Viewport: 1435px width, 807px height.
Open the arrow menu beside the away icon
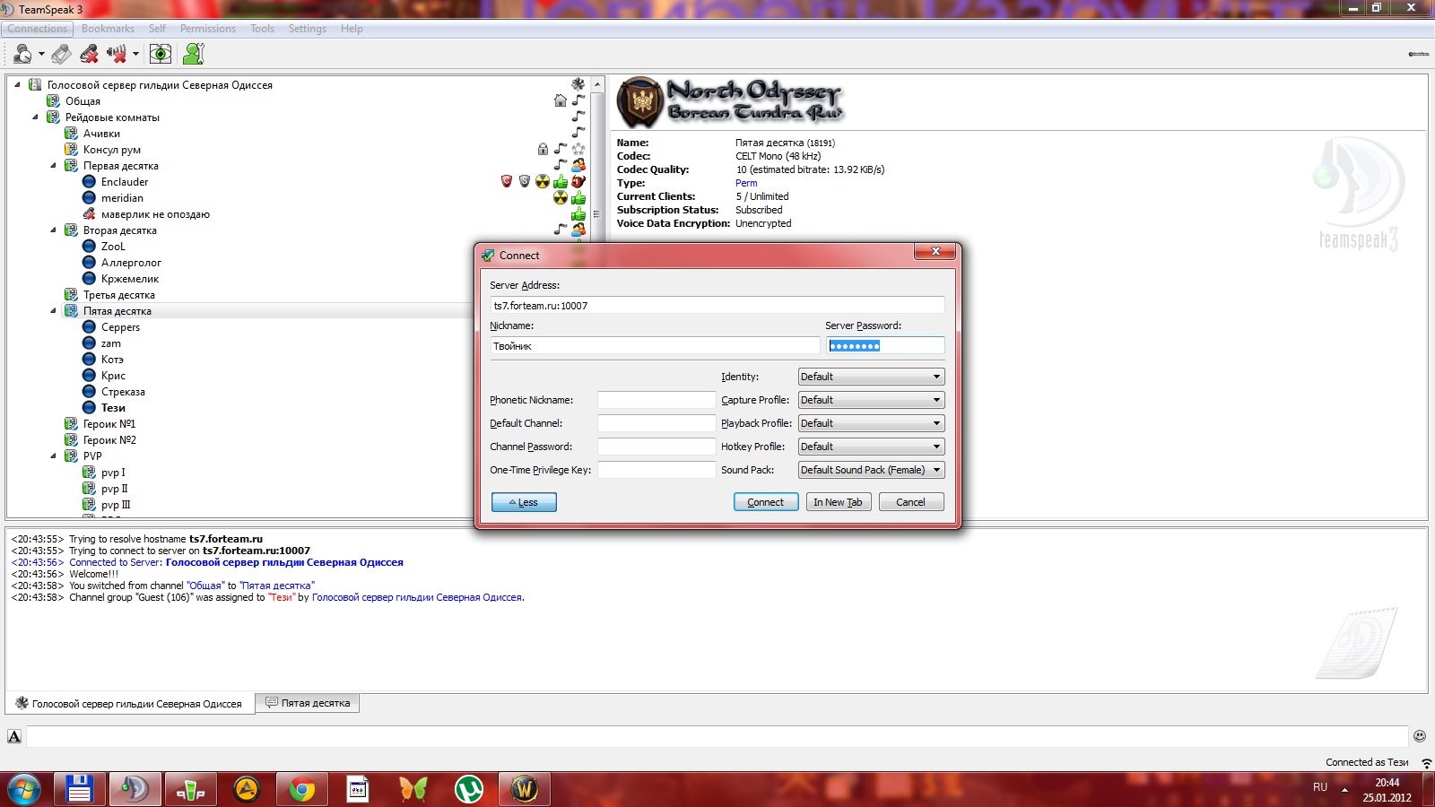coord(41,55)
